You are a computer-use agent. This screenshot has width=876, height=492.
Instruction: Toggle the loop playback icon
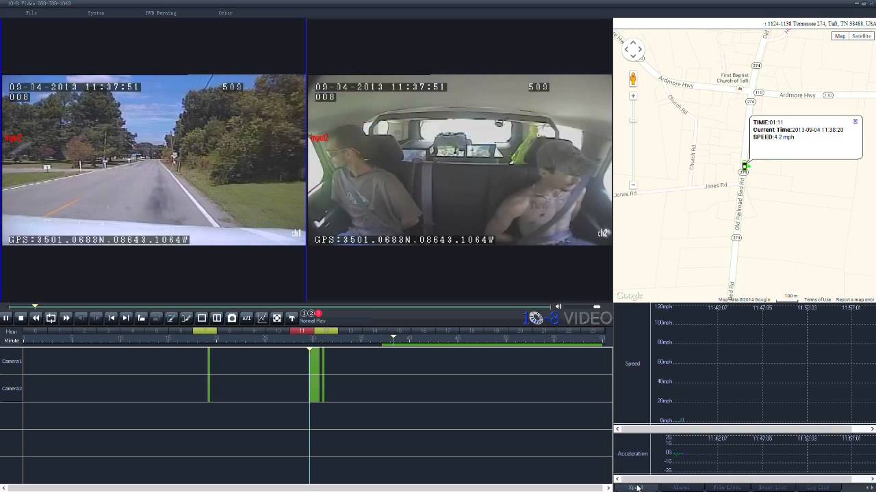51,318
